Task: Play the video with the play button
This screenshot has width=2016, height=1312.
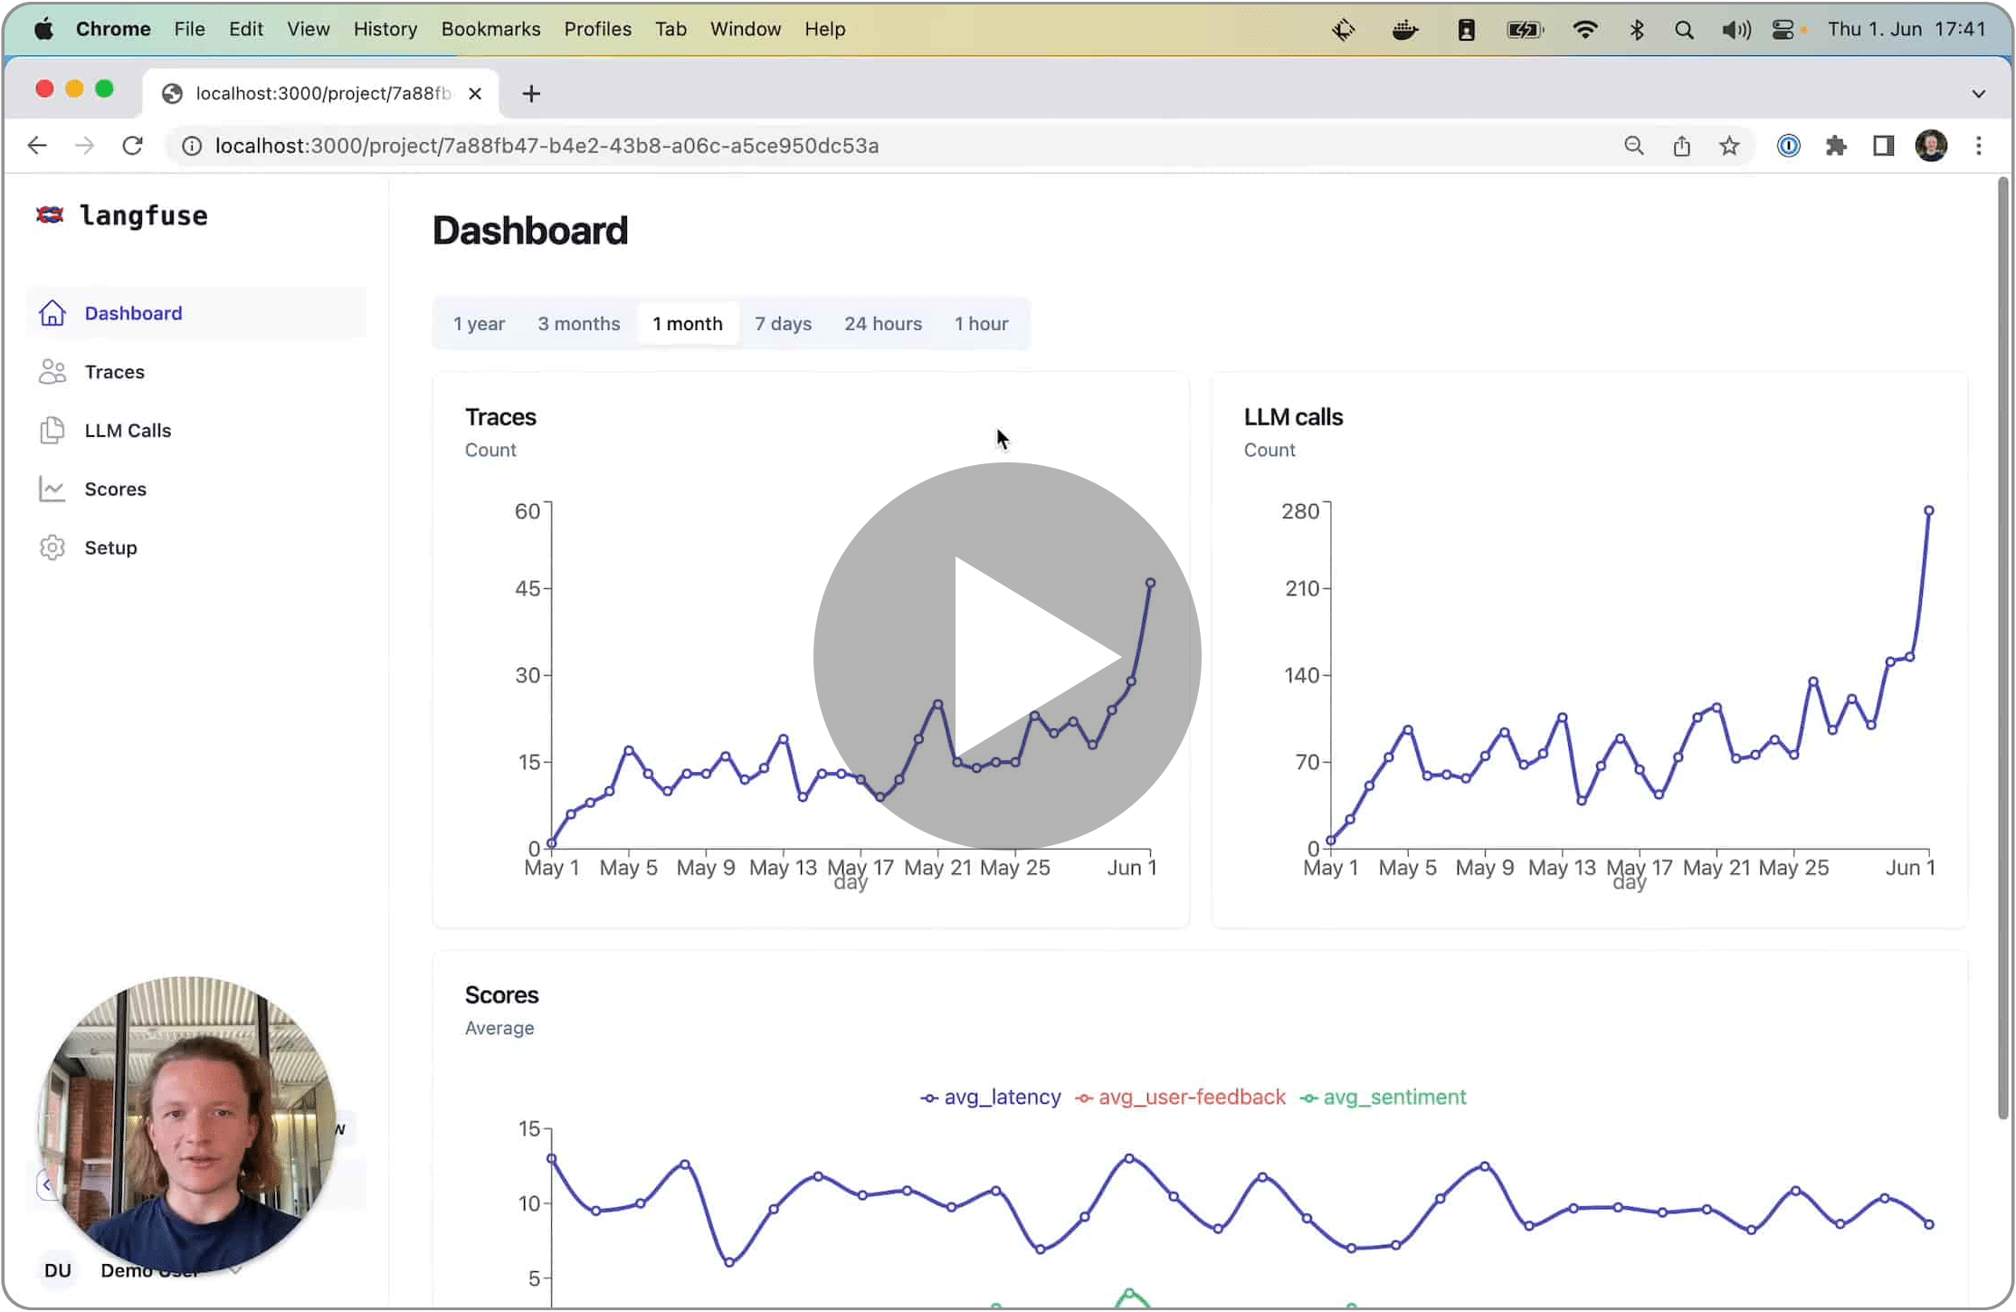Action: point(1007,657)
